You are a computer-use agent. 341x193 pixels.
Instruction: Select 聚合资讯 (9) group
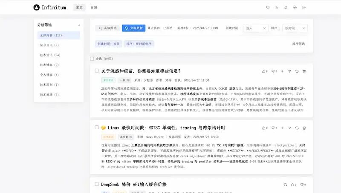(59, 45)
